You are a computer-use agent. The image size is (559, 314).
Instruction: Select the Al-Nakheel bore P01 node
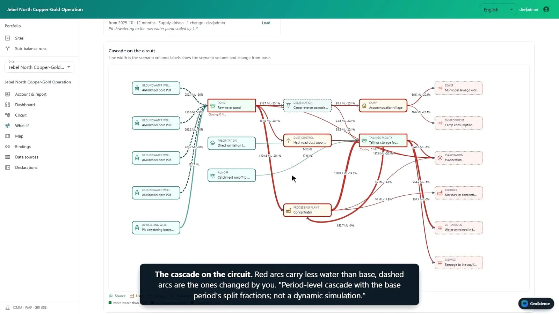[x=156, y=88]
